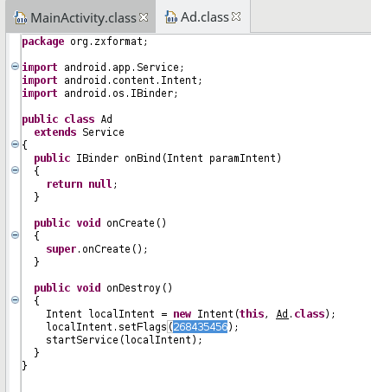Click the underlined Ad class reference

point(282,314)
